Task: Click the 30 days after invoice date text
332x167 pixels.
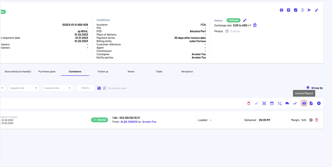Action: [190, 38]
